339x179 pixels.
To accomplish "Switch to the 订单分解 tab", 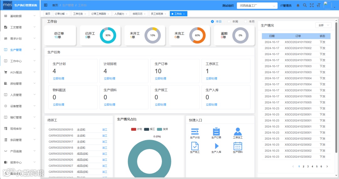I will pos(61,14).
